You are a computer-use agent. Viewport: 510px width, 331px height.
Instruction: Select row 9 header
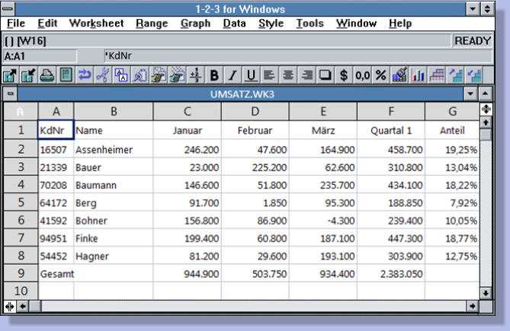(x=21, y=273)
